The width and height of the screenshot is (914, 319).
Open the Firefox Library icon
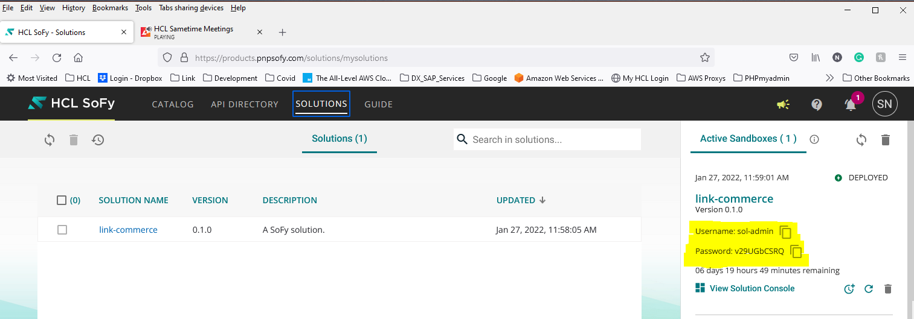coord(816,58)
